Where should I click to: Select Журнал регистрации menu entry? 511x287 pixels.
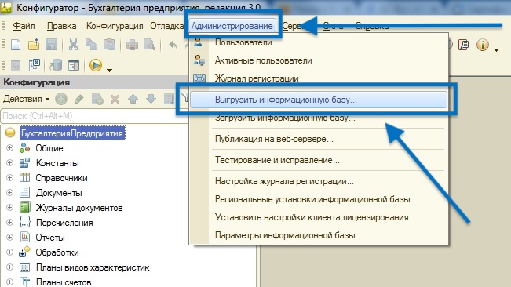tap(319, 78)
